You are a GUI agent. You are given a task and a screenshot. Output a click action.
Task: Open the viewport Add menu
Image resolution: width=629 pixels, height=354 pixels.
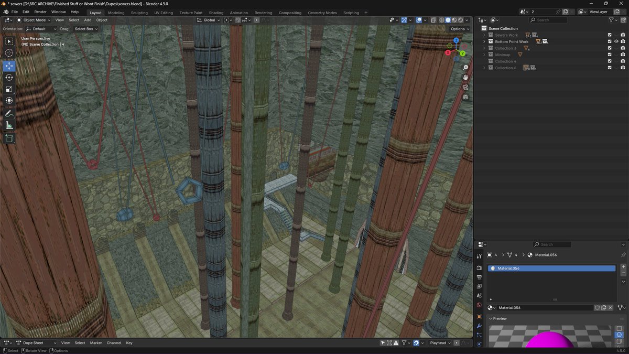[88, 20]
